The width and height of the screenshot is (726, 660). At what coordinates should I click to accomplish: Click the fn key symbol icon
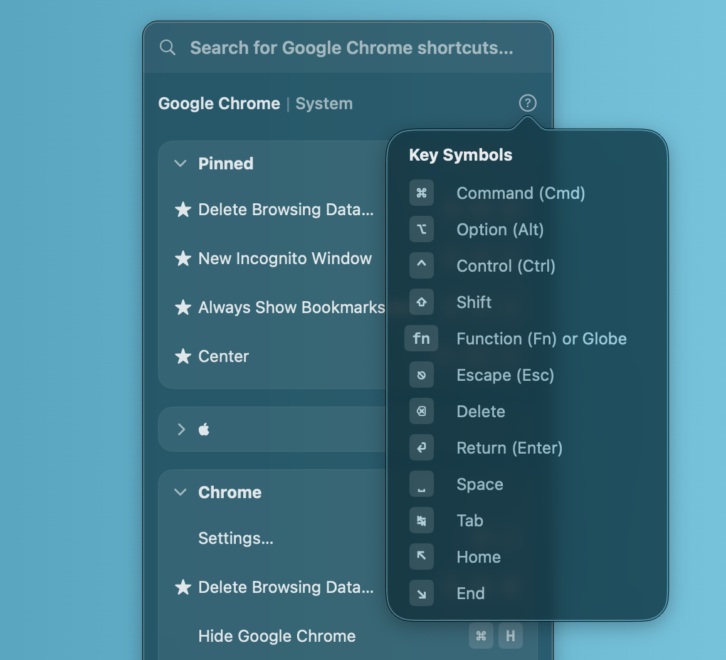[421, 339]
